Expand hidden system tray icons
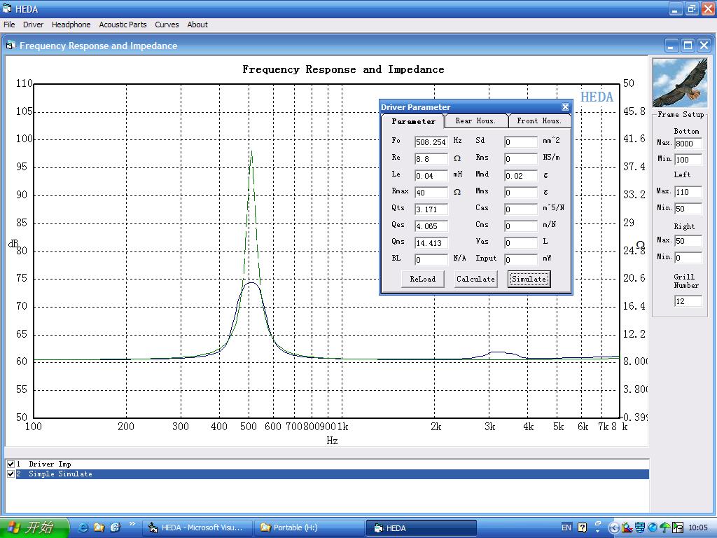717x538 pixels. pyautogui.click(x=614, y=527)
